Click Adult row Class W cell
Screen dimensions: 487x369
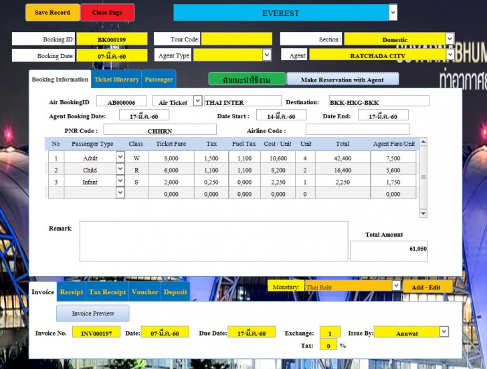pos(136,158)
